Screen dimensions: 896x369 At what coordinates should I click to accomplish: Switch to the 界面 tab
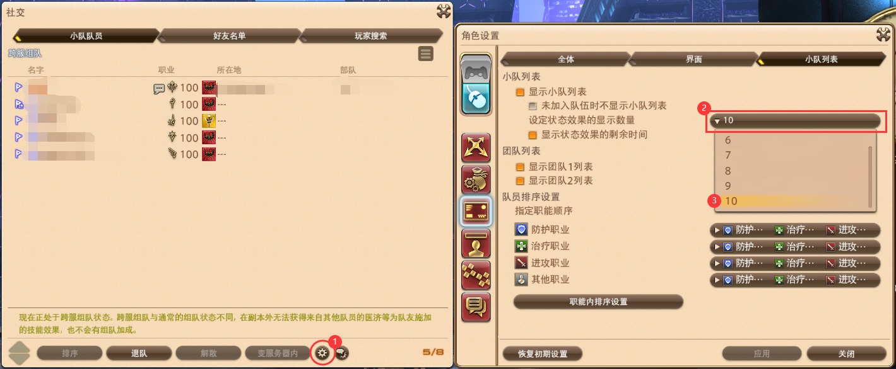tap(693, 59)
